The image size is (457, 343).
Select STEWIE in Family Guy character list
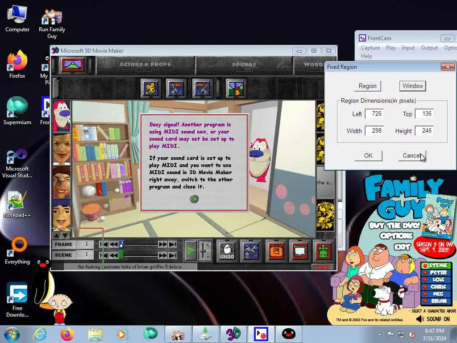coord(436,265)
